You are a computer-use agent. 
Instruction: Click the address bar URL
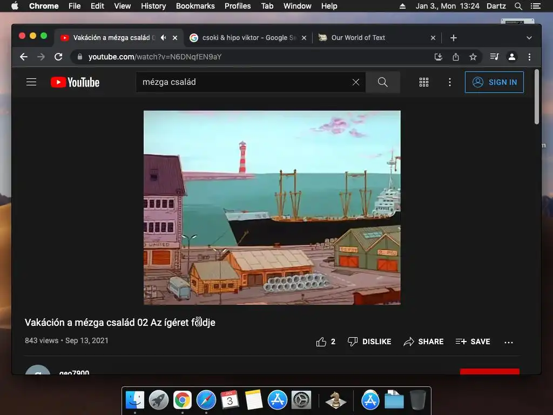155,57
